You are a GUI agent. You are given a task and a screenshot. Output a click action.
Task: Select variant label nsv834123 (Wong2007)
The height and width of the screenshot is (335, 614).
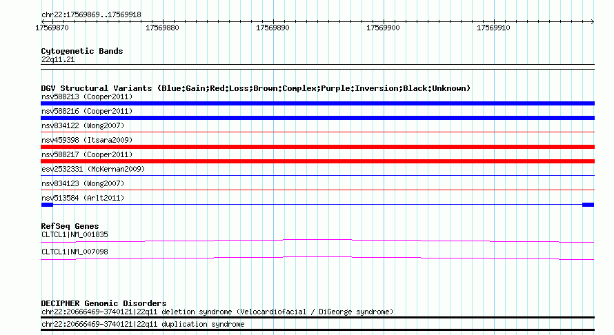coord(83,183)
